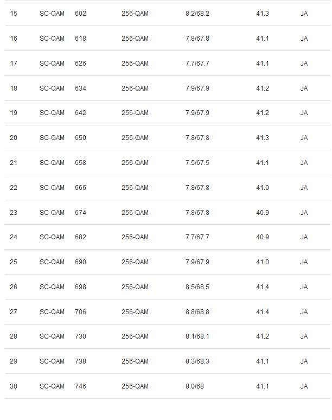Image resolution: width=332 pixels, height=420 pixels.
Task: Select JA status in channel 30 row
Action: 304,386
